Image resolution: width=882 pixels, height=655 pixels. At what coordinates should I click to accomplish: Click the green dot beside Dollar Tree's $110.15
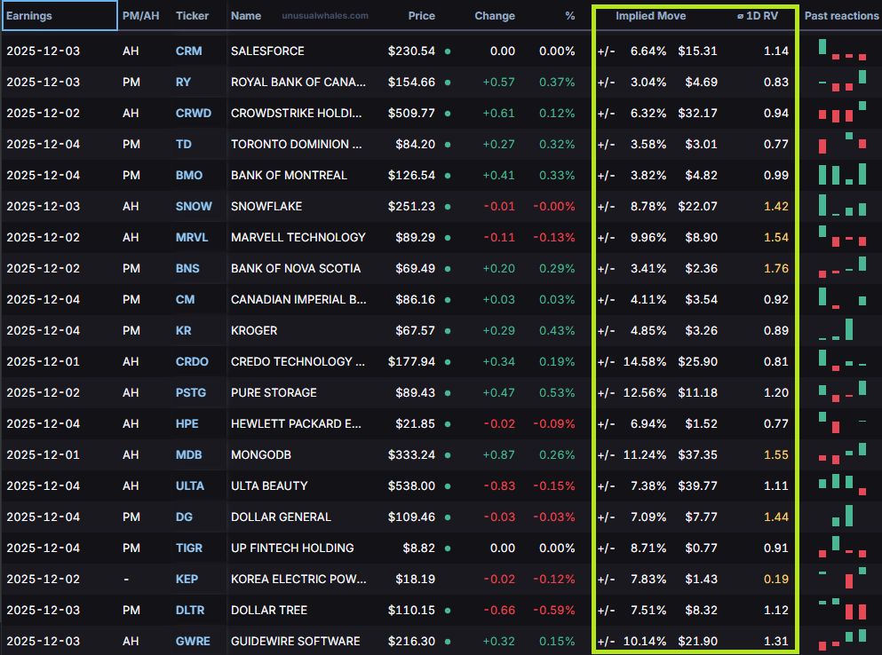pyautogui.click(x=447, y=611)
